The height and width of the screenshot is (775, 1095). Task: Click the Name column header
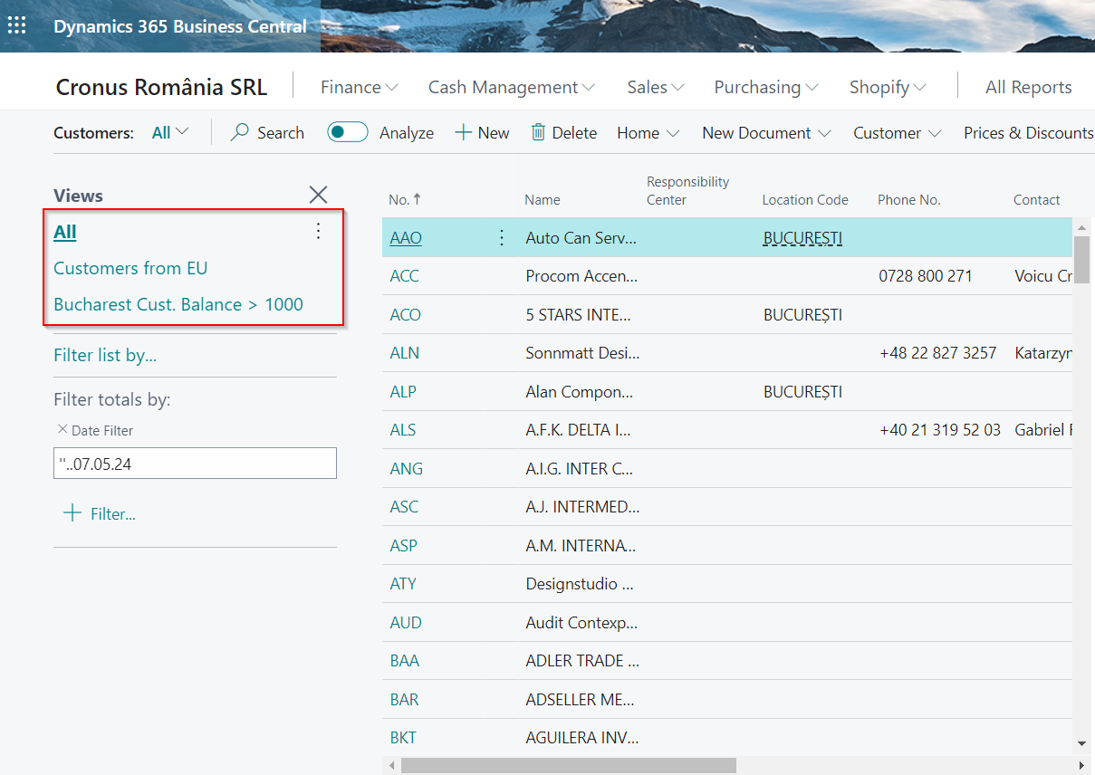(543, 200)
